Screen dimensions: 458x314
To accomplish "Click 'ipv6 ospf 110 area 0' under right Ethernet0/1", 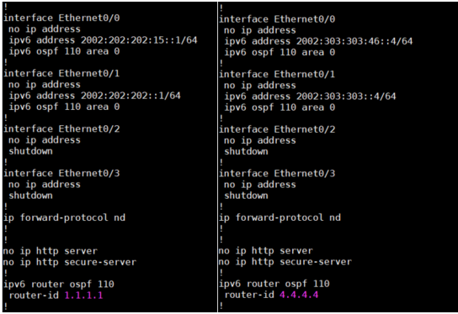I will (x=280, y=107).
